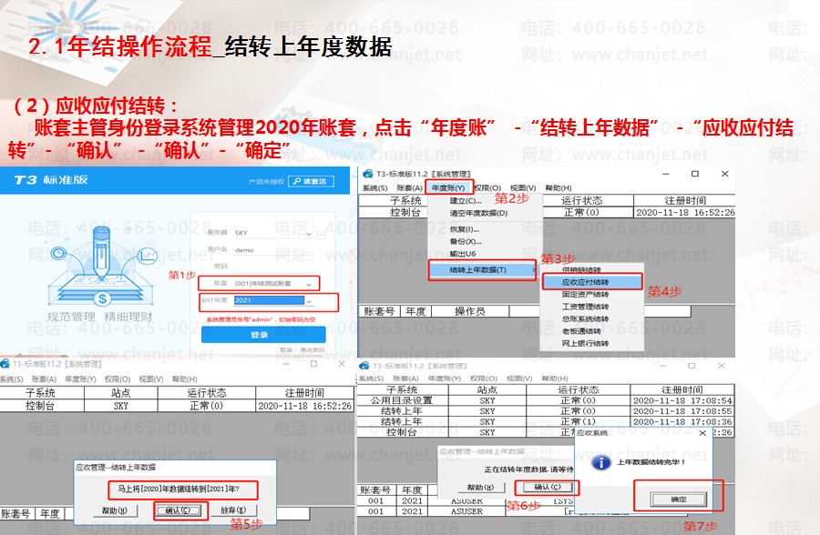The width and height of the screenshot is (820, 535).
Task: Click the highlighted 2021 year value field
Action: [269, 300]
